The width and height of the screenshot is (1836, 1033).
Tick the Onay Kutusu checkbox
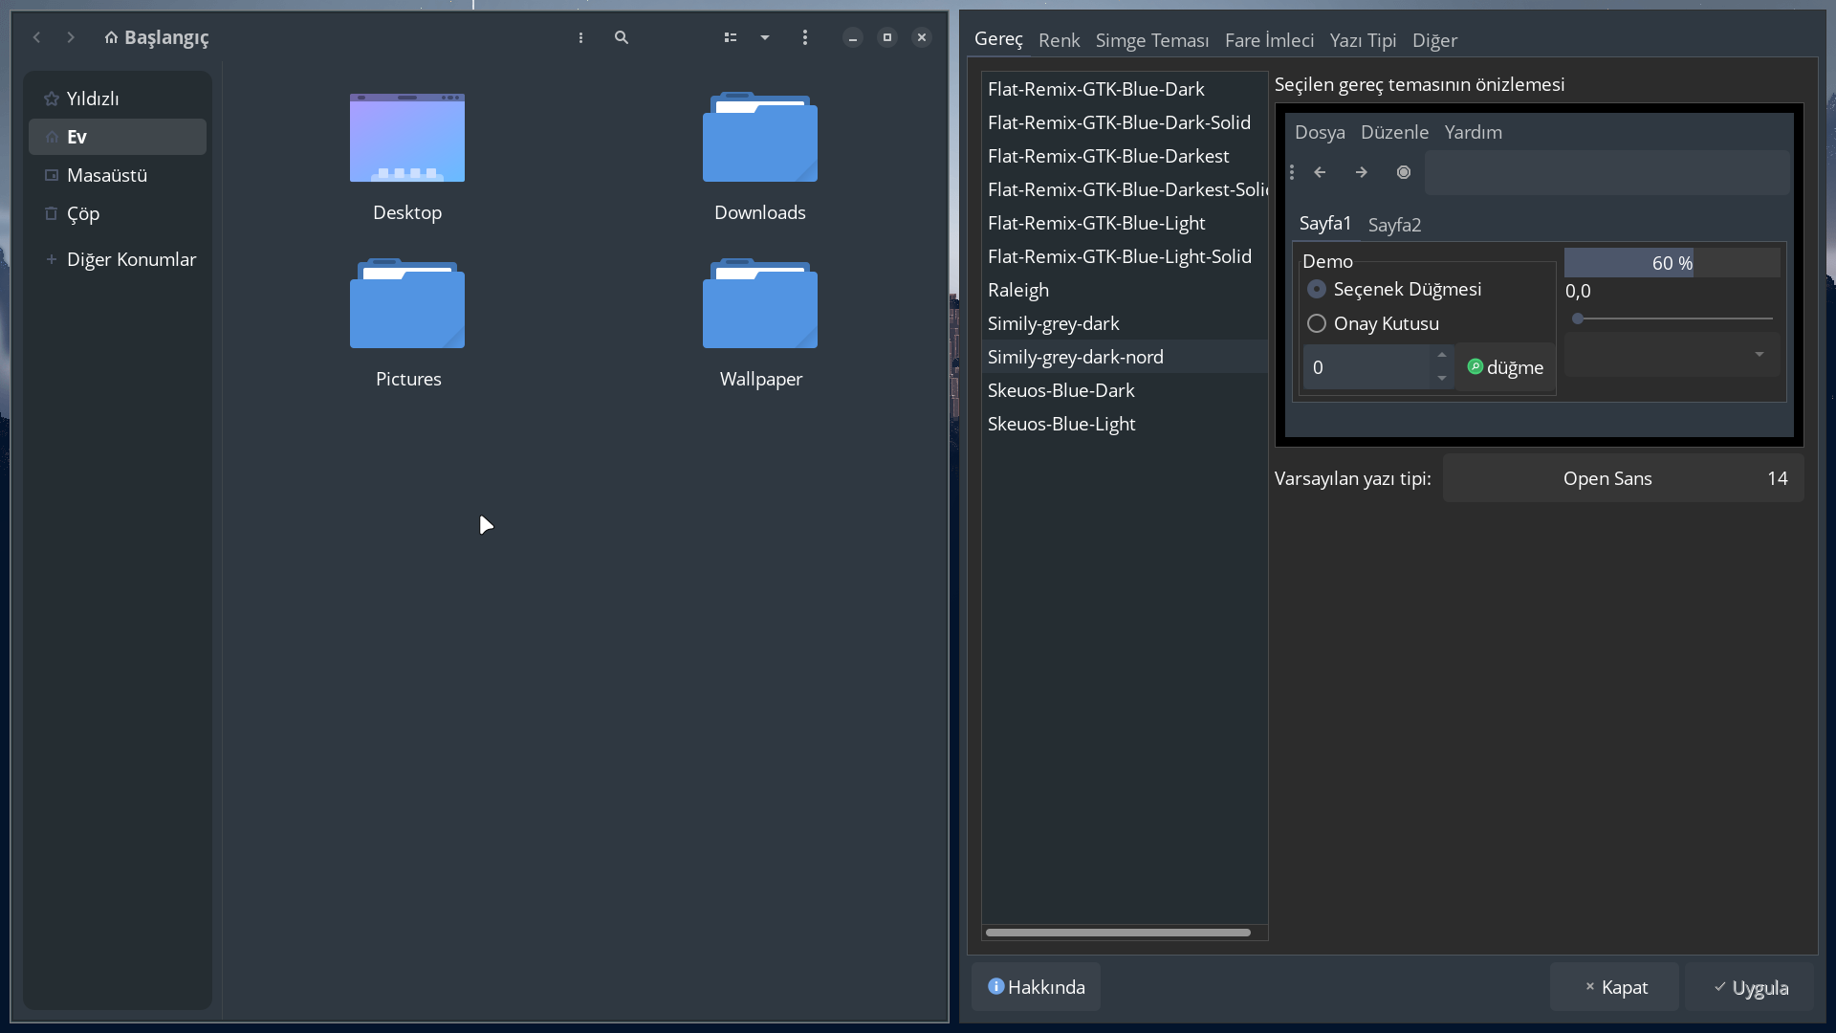point(1317,323)
